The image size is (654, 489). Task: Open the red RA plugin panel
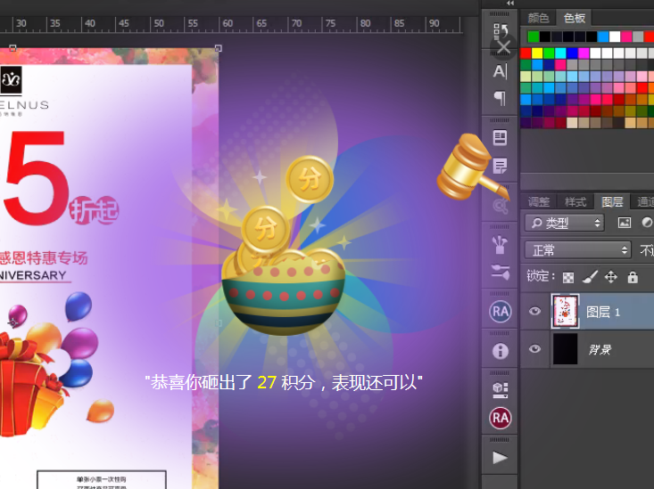click(x=501, y=418)
